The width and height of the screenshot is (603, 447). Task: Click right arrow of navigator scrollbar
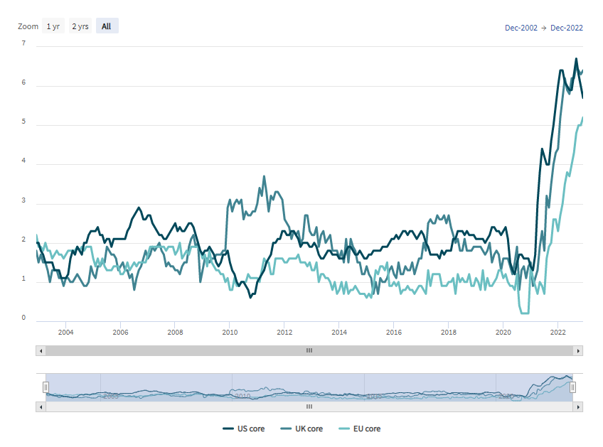[579, 406]
